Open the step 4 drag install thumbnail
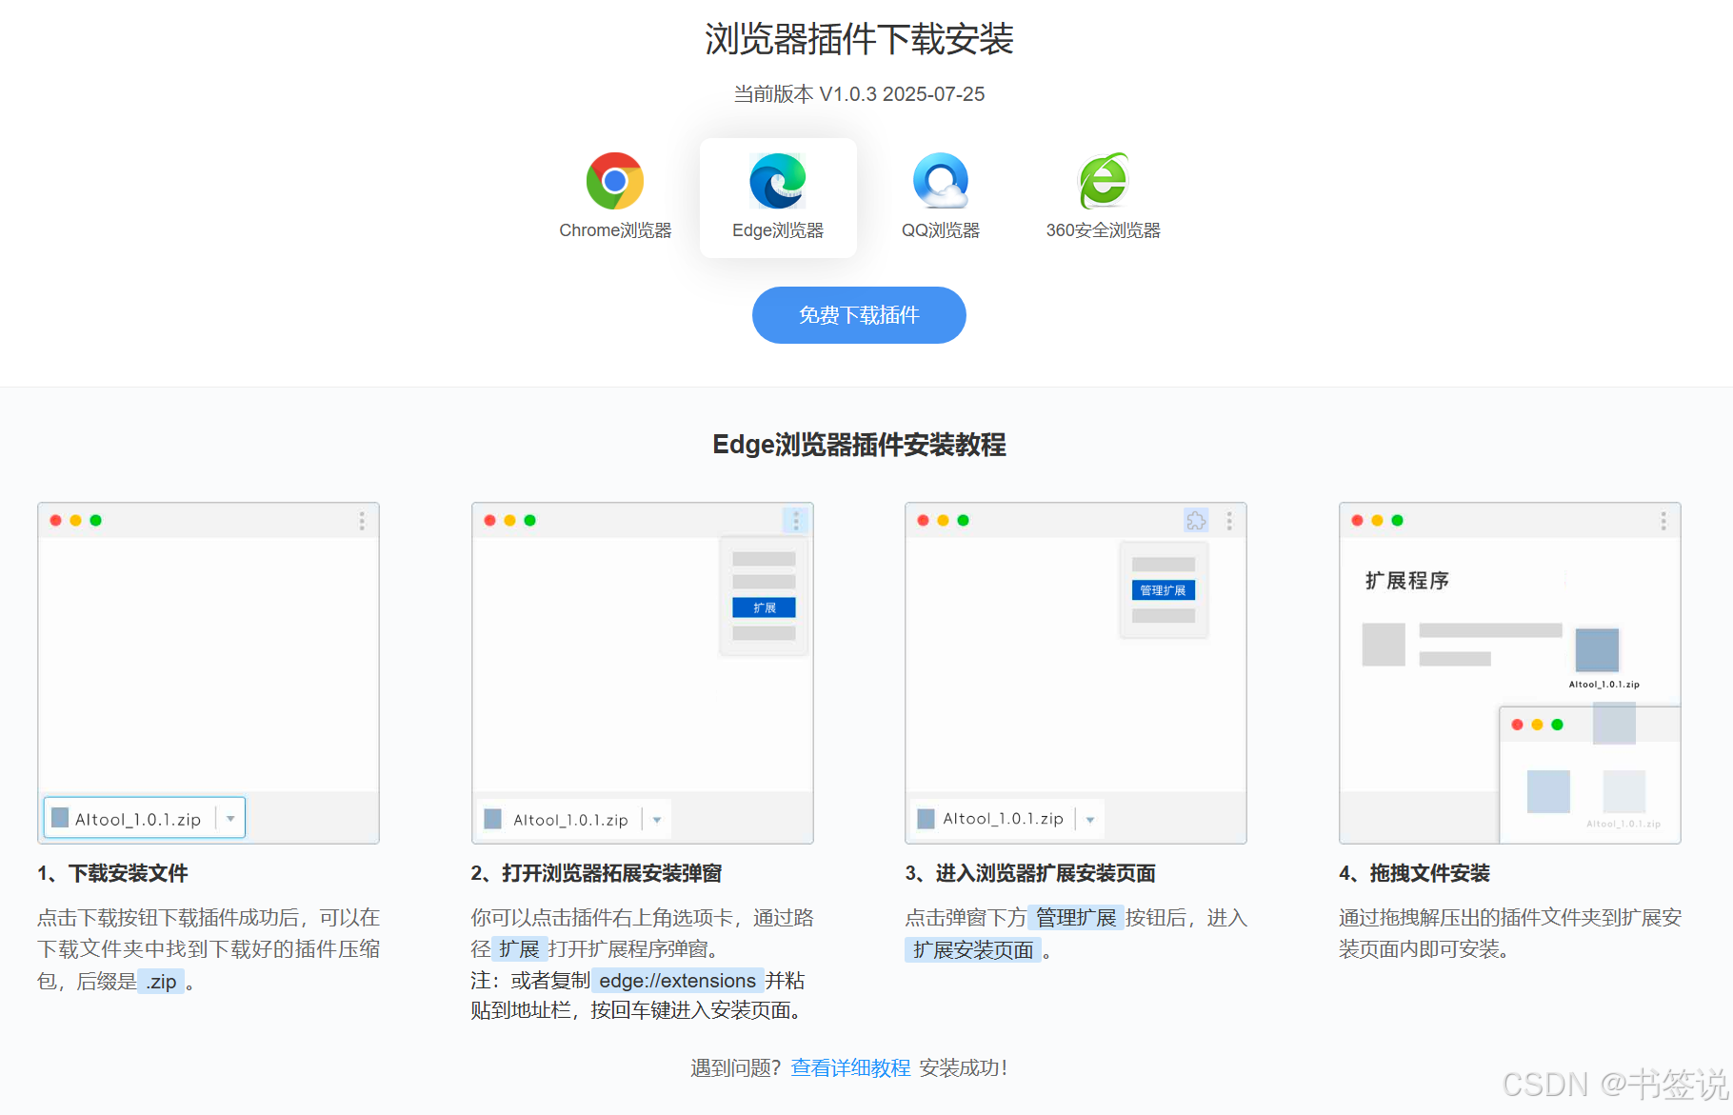1733x1115 pixels. (x=1510, y=673)
